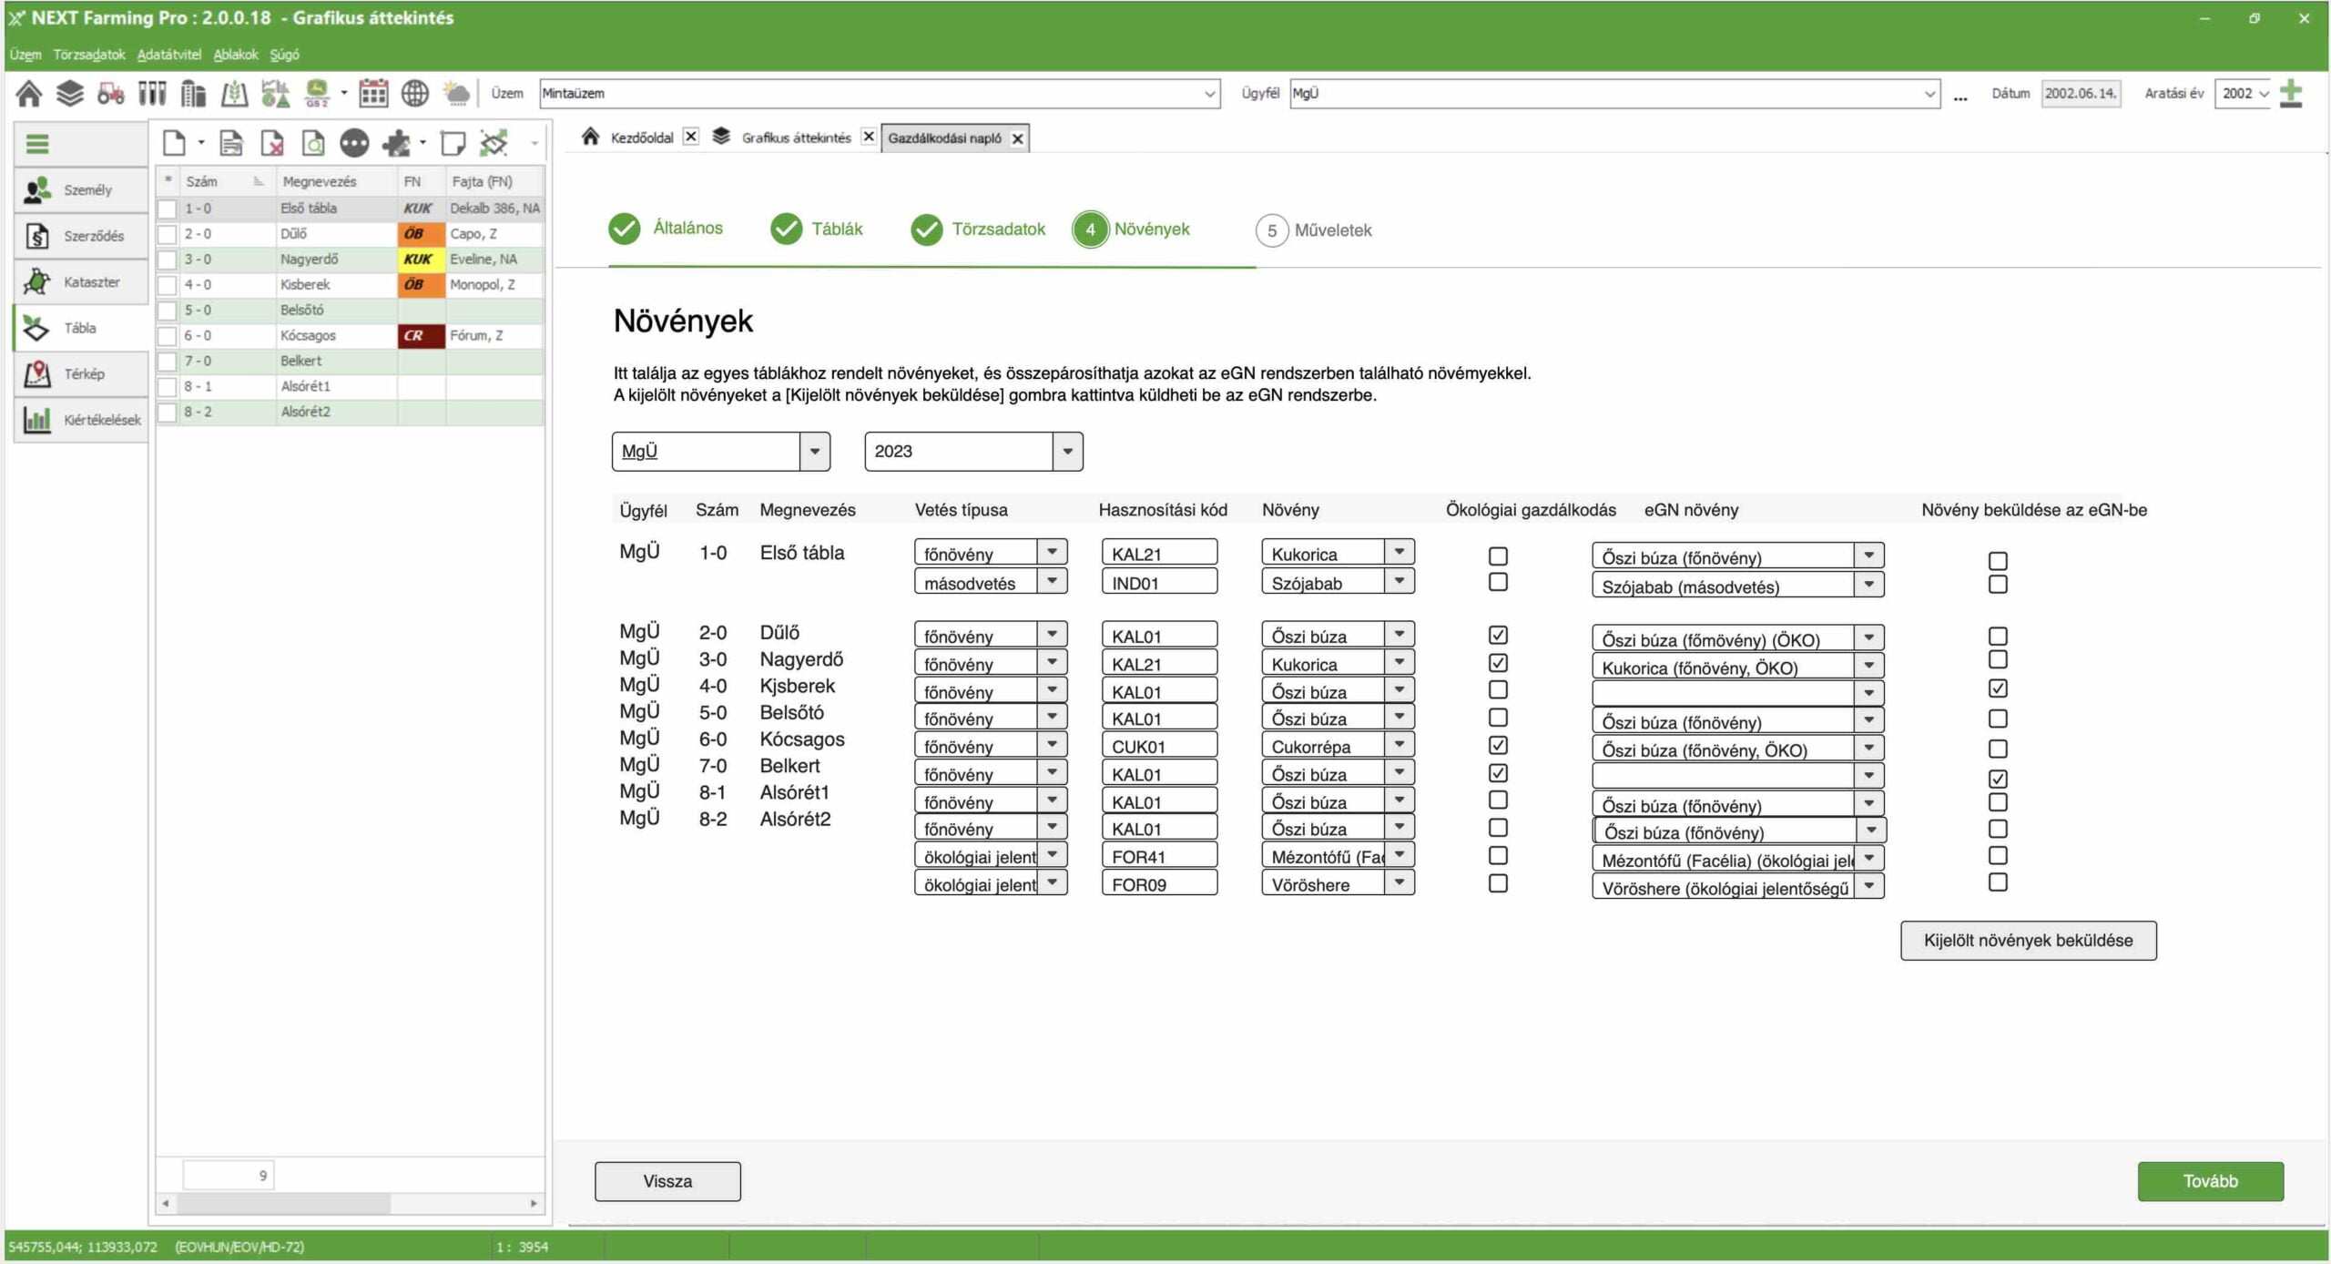Screen dimensions: 2331x1264
Task: Click the weather cloud icon
Action: tap(456, 93)
